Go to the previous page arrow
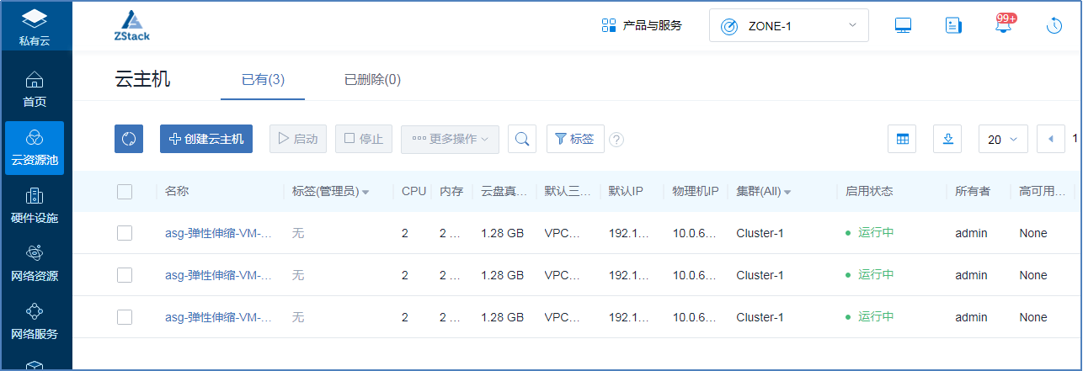Screen dimensions: 1083x371 1050,139
